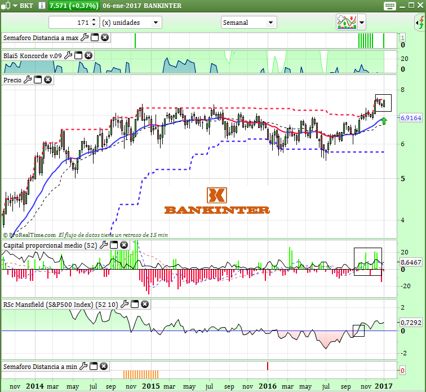The width and height of the screenshot is (426, 392).
Task: Click the Precio panel title
Action: point(12,80)
